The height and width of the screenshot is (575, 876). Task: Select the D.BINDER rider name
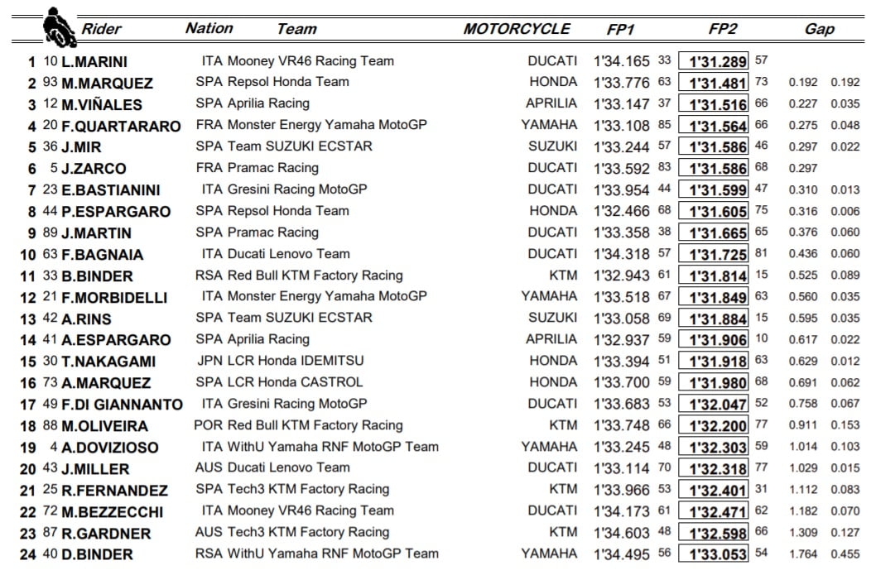pos(97,554)
